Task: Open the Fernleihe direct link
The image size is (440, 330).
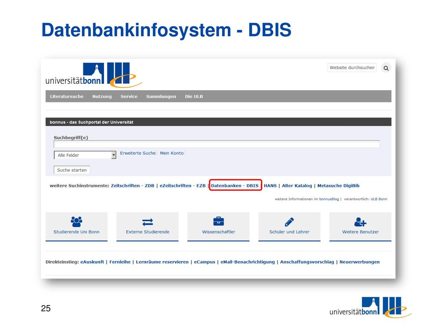Action: click(x=120, y=262)
